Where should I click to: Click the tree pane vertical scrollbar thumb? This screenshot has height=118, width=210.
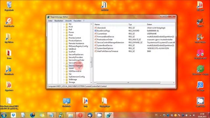[91, 62]
